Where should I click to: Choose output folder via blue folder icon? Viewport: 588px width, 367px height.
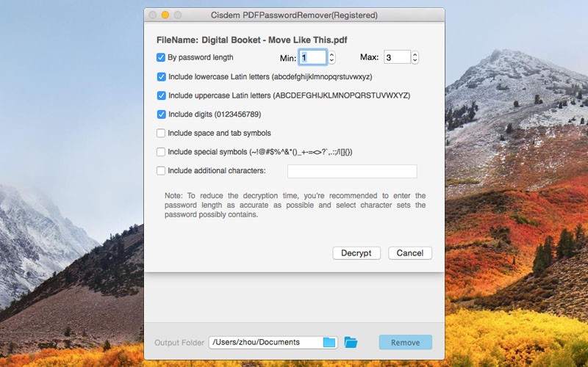329,342
